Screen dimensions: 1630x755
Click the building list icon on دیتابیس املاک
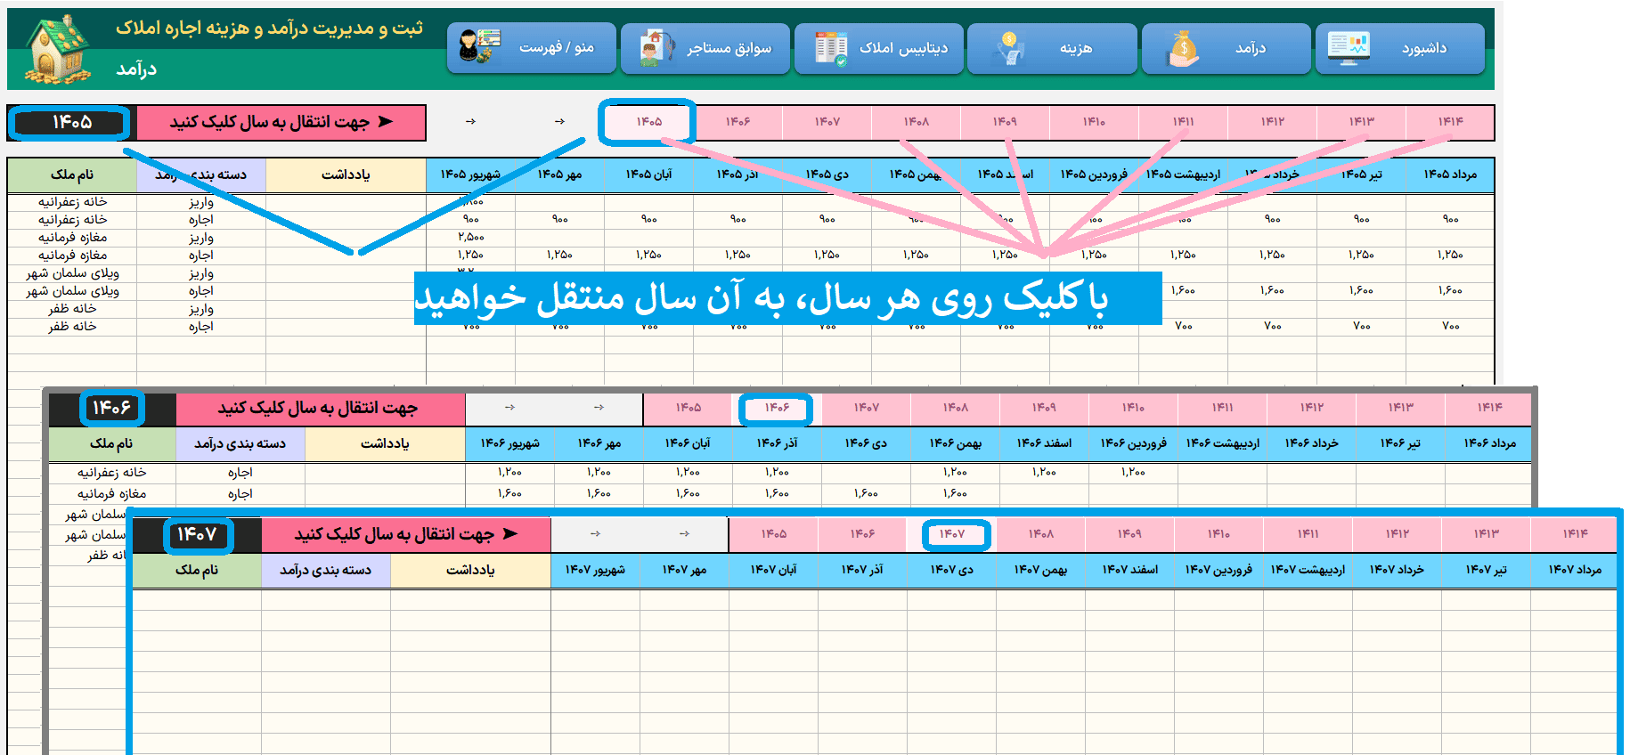[831, 48]
